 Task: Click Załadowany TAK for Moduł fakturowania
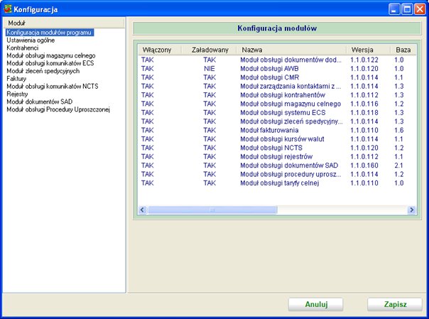210,130
